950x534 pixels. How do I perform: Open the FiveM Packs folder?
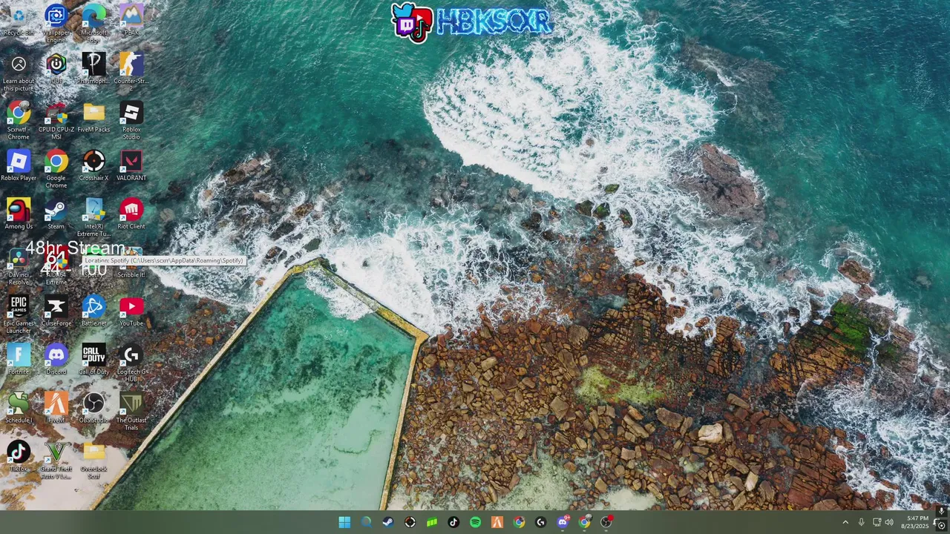coord(94,117)
